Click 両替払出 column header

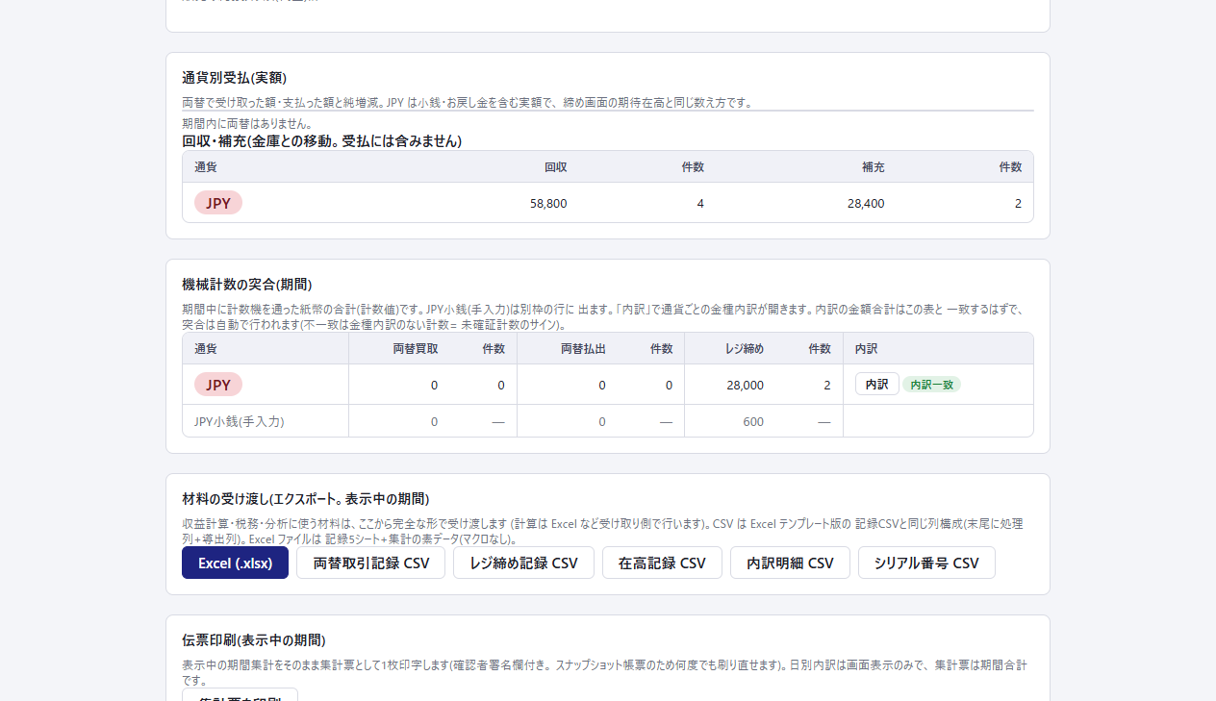point(583,348)
